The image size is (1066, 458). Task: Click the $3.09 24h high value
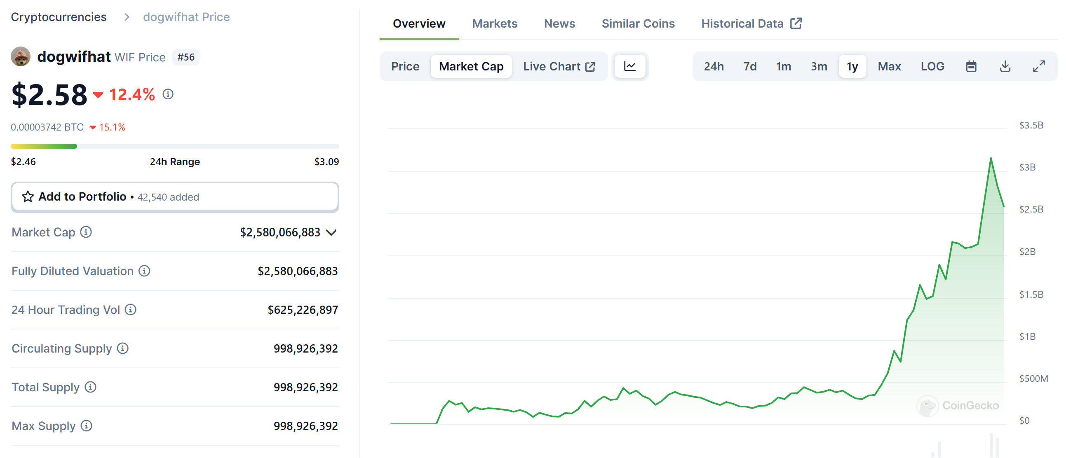click(x=326, y=161)
